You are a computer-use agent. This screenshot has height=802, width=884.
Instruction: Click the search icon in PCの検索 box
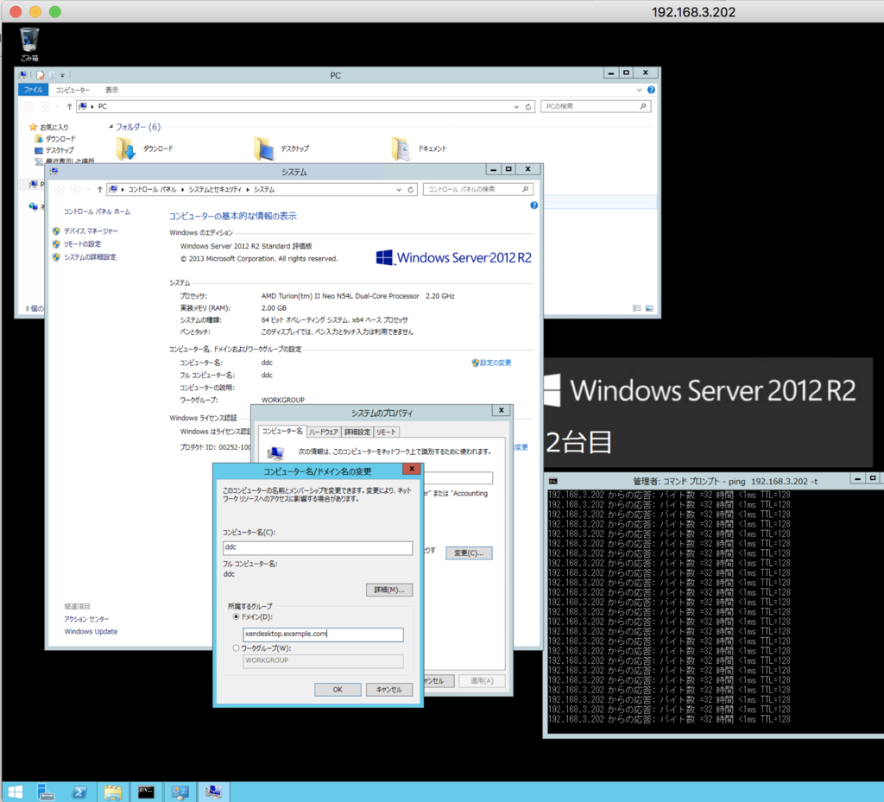pyautogui.click(x=642, y=106)
